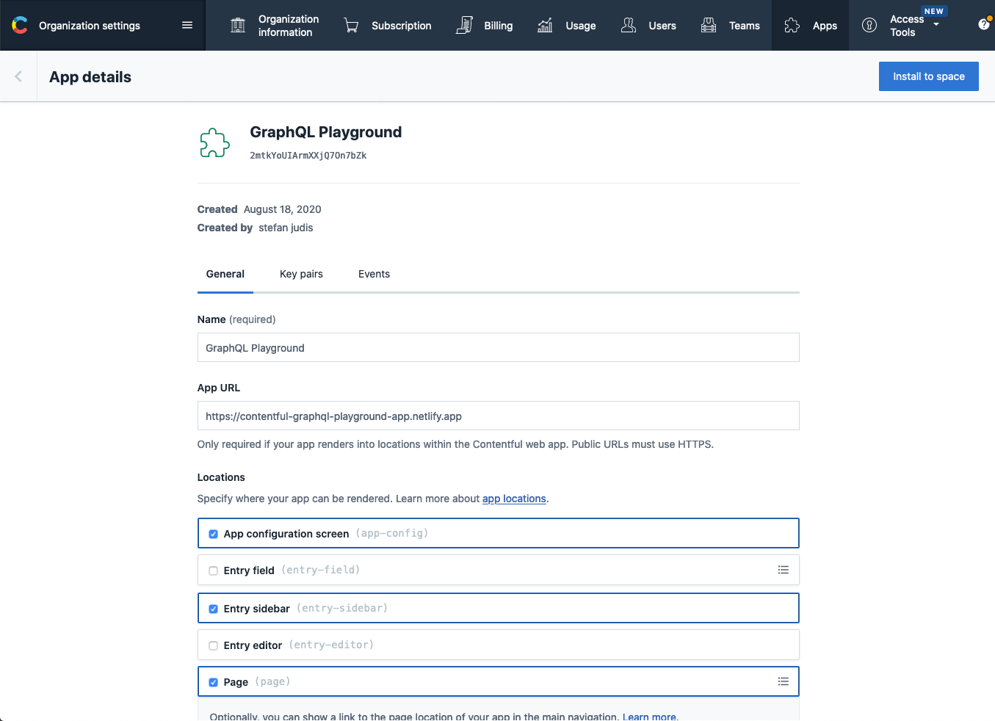The image size is (995, 721).
Task: Open list icon on the Page row
Action: [784, 681]
